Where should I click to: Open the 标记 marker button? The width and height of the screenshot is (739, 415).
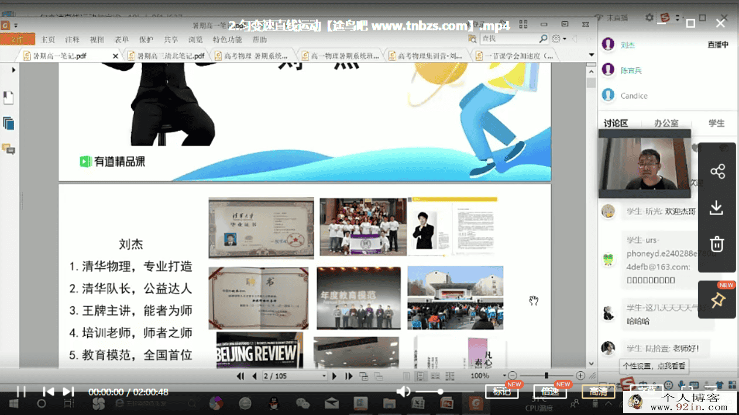point(502,392)
